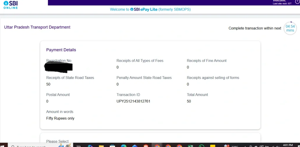Image resolution: width=300 pixels, height=147 pixels.
Task: Click the SBI Online logo
Action: tap(11, 5)
